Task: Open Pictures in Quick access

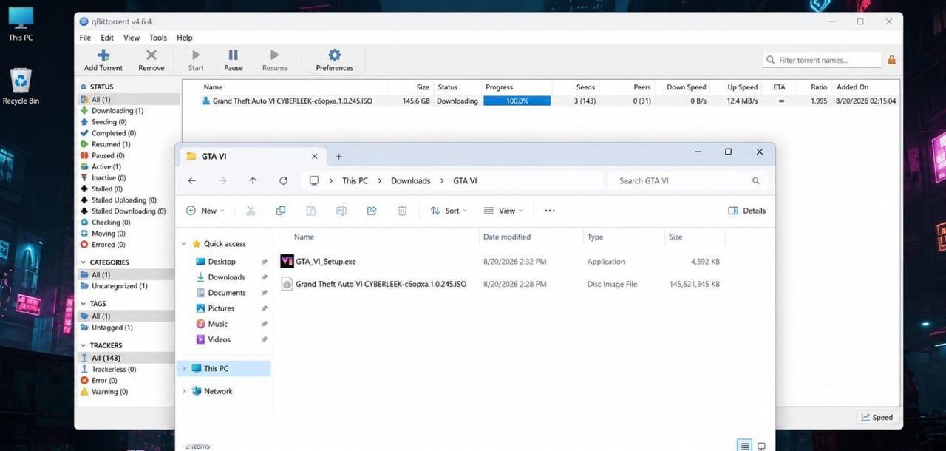Action: pyautogui.click(x=221, y=308)
